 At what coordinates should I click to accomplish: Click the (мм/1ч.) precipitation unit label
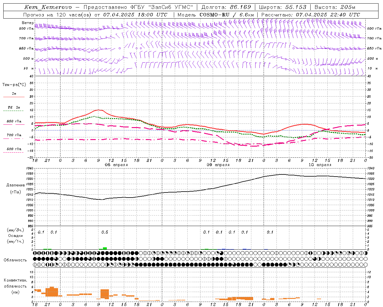tap(15, 241)
